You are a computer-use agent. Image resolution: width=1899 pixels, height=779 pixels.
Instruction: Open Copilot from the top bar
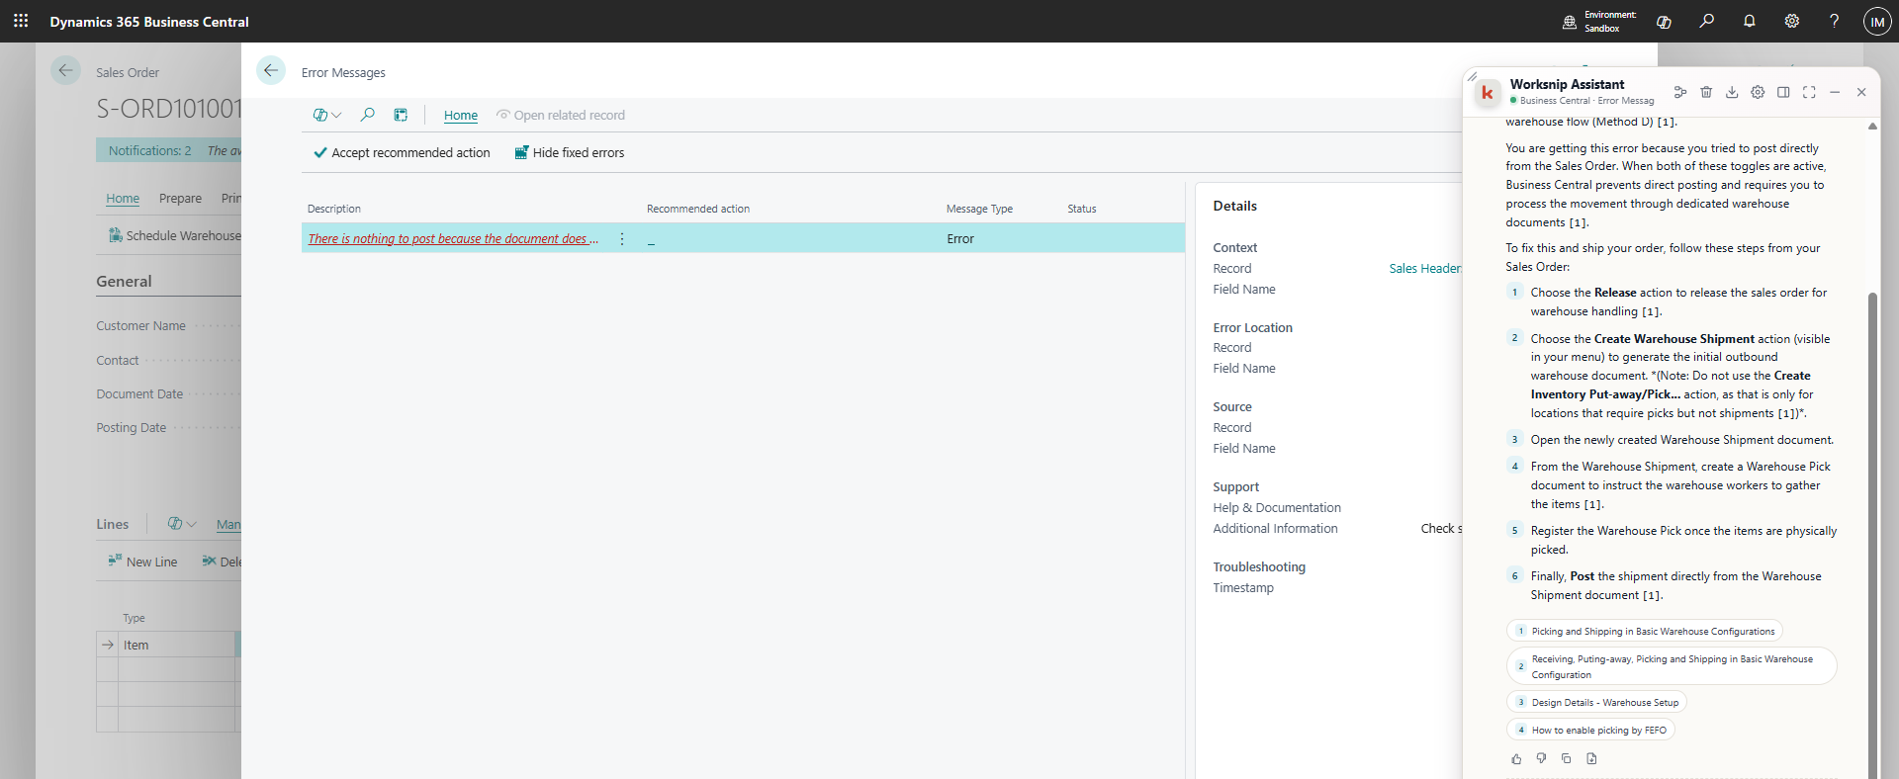point(1664,22)
